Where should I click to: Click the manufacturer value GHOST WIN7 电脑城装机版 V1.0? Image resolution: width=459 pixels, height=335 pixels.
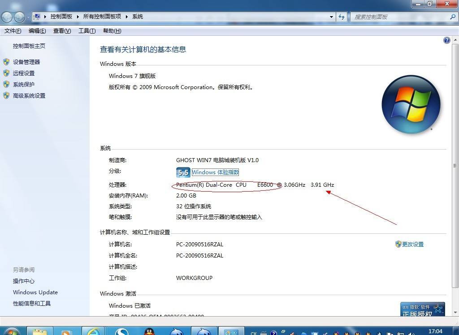pos(217,160)
